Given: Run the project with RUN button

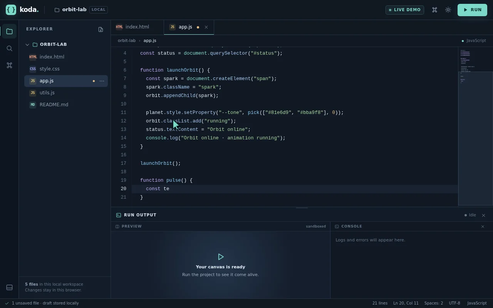Looking at the screenshot, I should click(472, 10).
